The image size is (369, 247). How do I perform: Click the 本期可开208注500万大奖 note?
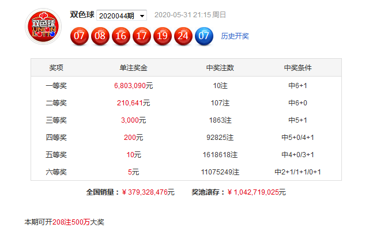pyautogui.click(x=64, y=222)
